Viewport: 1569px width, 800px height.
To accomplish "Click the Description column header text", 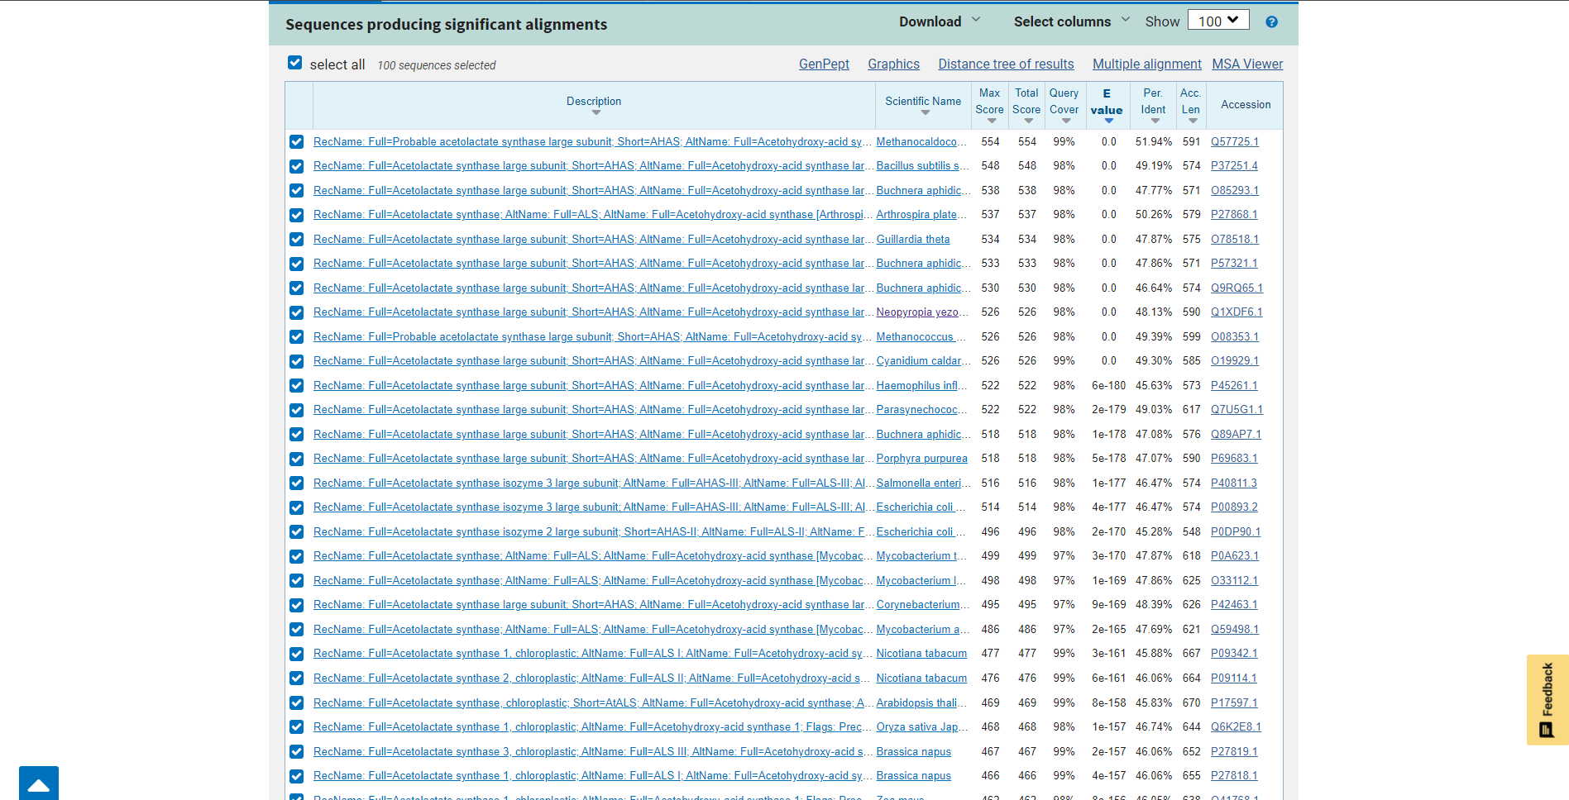I will [594, 101].
